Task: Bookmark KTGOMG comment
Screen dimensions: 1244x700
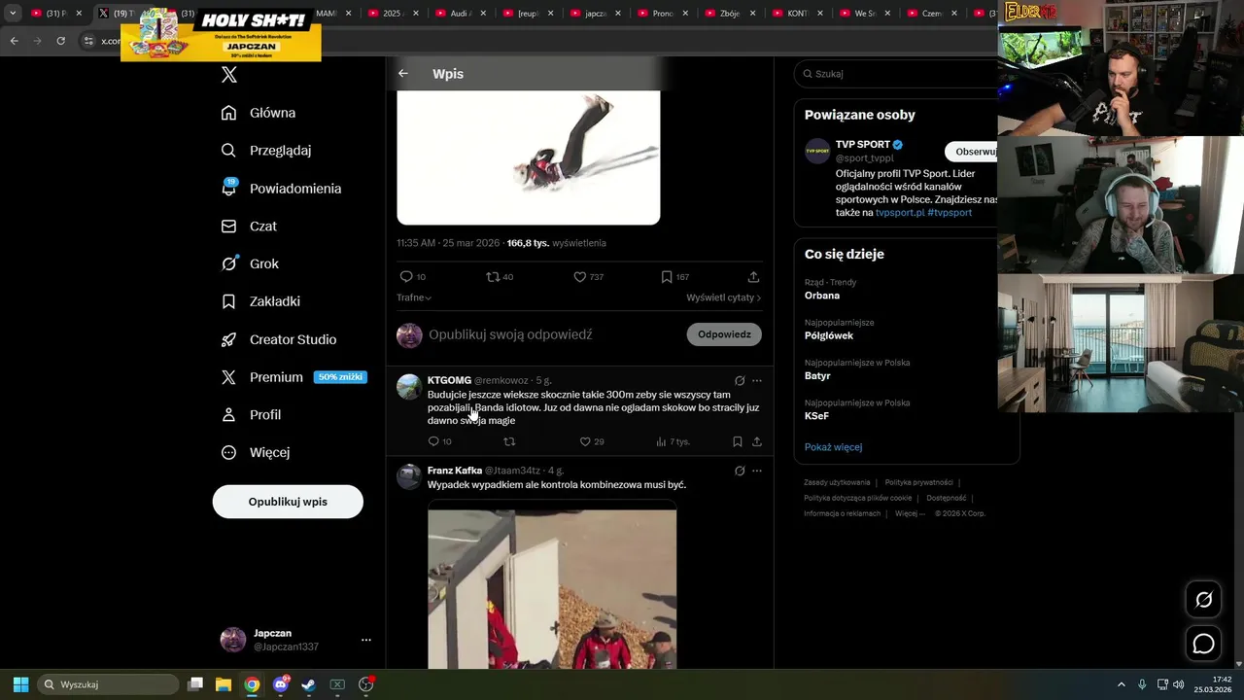Action: coord(738,441)
